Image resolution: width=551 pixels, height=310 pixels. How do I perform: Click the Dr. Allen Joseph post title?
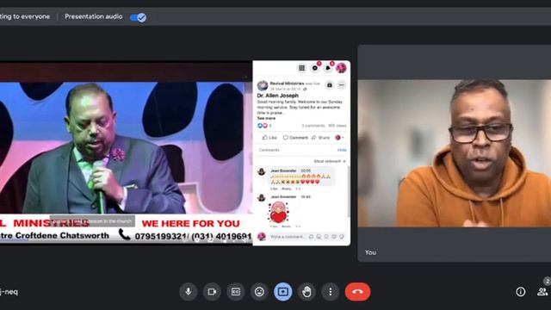277,96
